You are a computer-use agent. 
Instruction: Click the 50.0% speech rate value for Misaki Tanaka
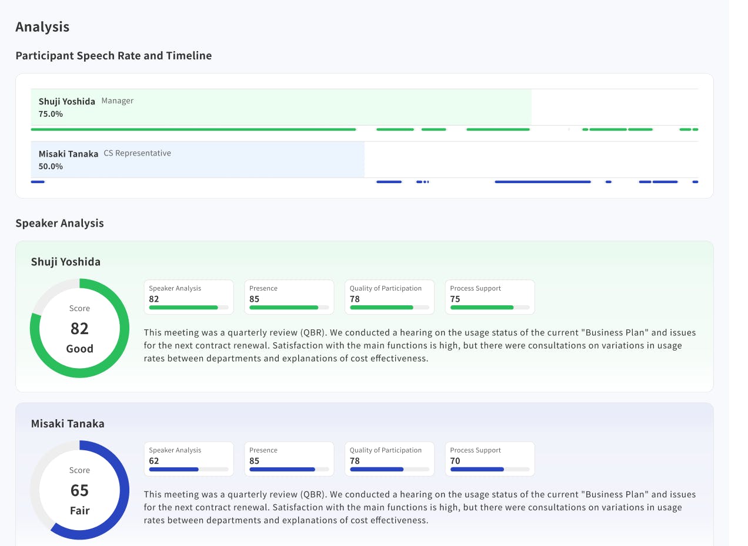pos(49,166)
